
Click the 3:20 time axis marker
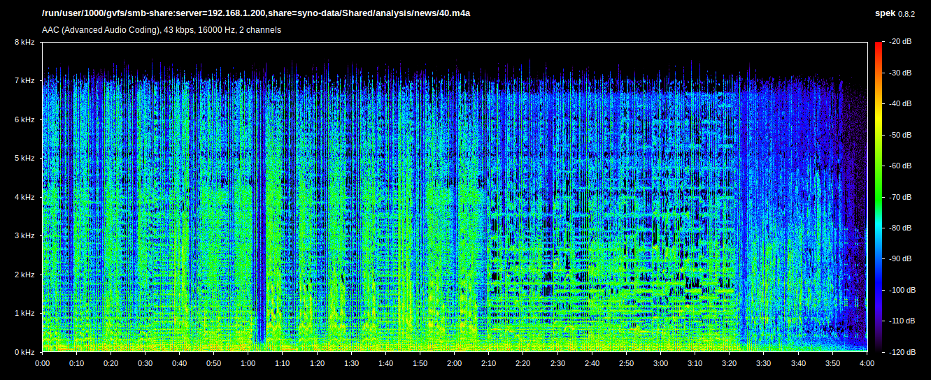pyautogui.click(x=730, y=364)
